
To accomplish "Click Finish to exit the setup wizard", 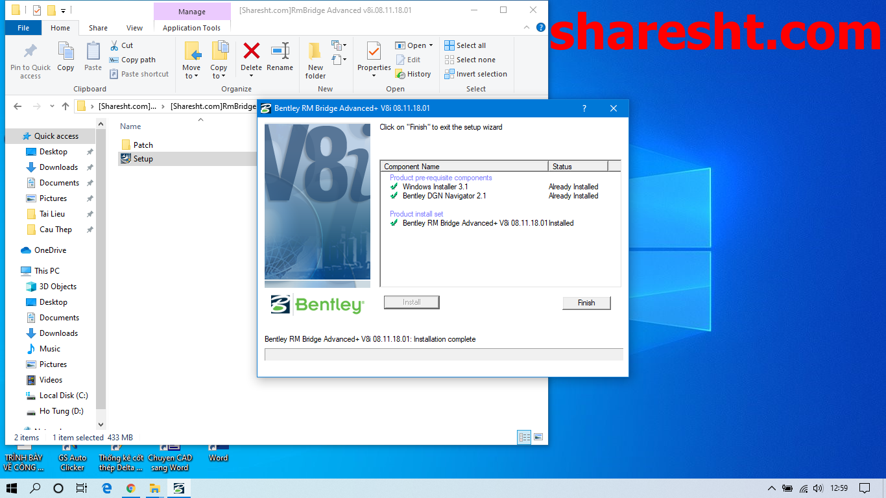I will (x=586, y=303).
